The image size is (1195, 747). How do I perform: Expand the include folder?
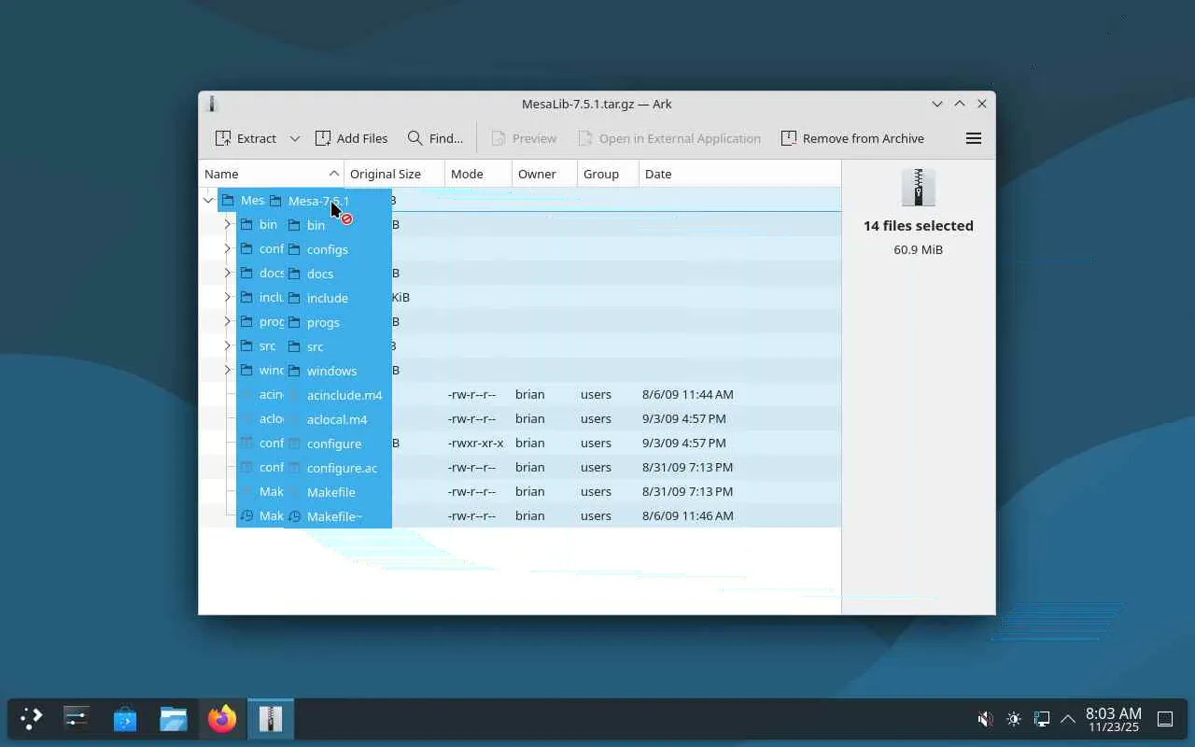[x=227, y=297]
